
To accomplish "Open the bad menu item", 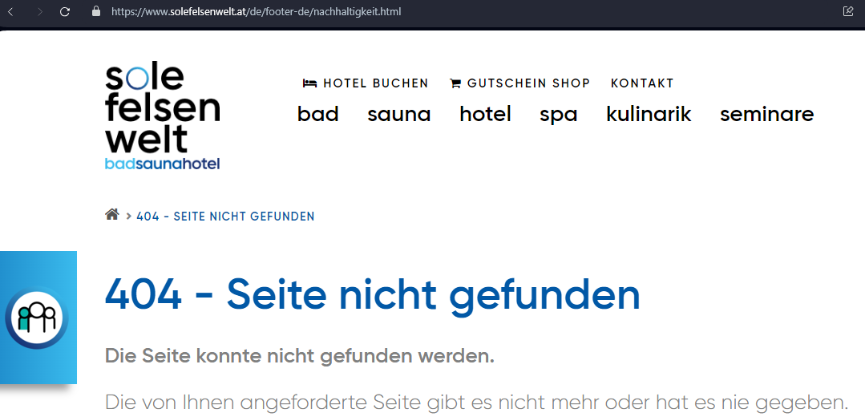I will [317, 114].
